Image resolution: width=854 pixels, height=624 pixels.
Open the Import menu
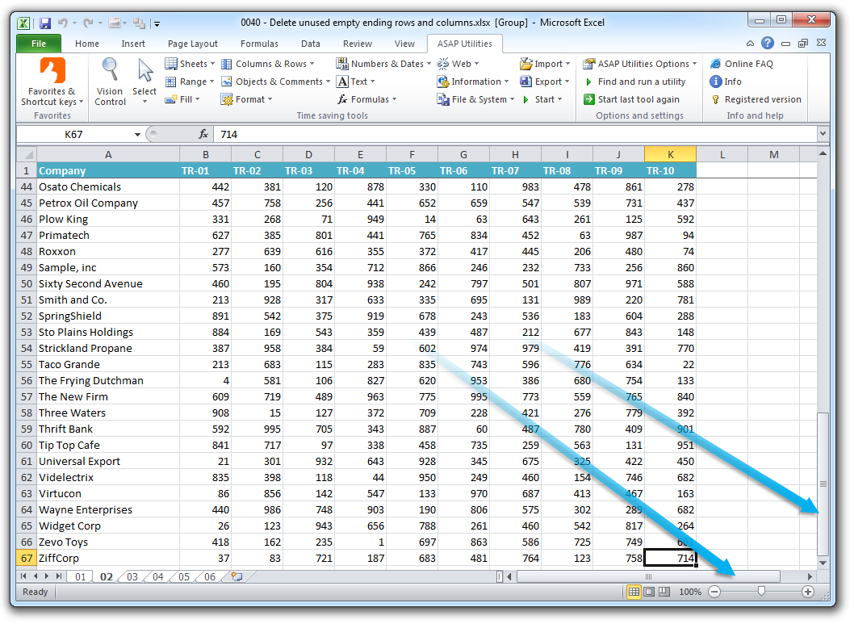(x=545, y=64)
